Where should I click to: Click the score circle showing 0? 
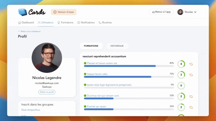(x=181, y=86)
